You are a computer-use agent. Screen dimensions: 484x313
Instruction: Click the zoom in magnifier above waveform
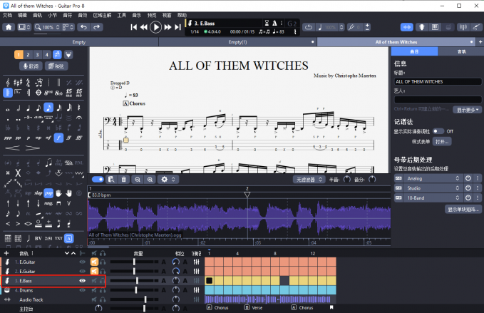150,179
